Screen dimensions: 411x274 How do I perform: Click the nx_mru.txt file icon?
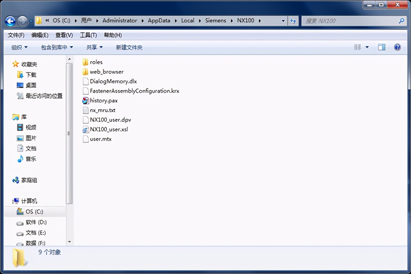(85, 110)
